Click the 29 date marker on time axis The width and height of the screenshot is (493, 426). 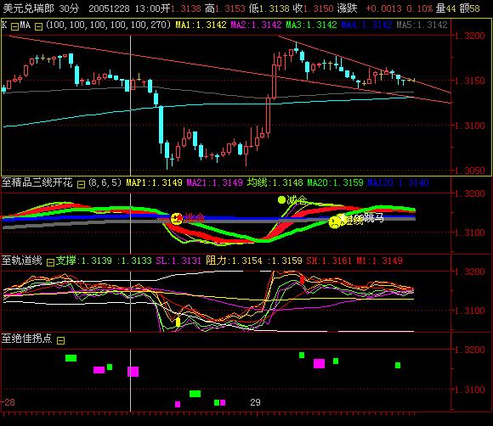255,402
